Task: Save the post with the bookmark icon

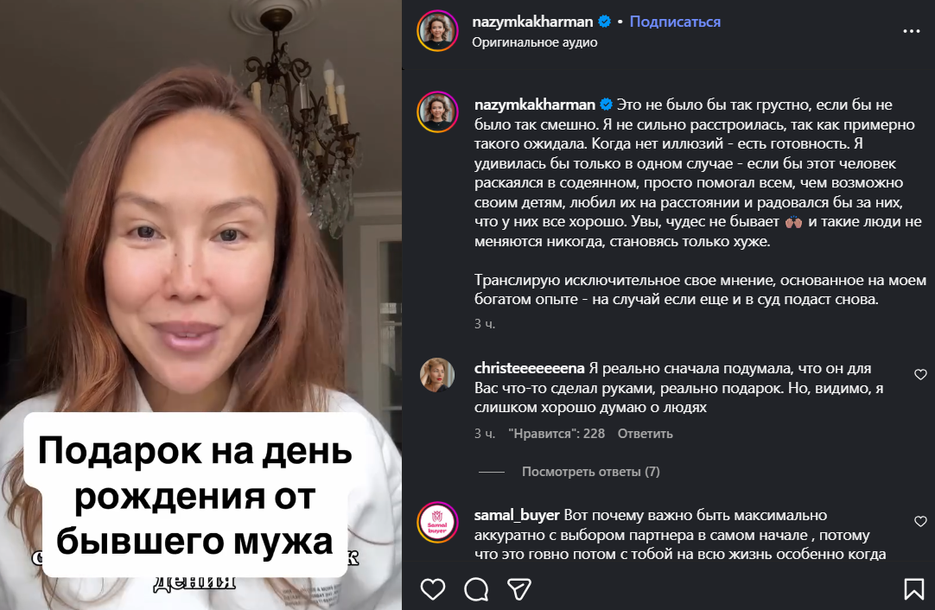Action: (913, 589)
